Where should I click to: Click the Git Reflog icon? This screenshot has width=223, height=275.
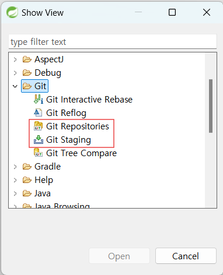click(38, 112)
